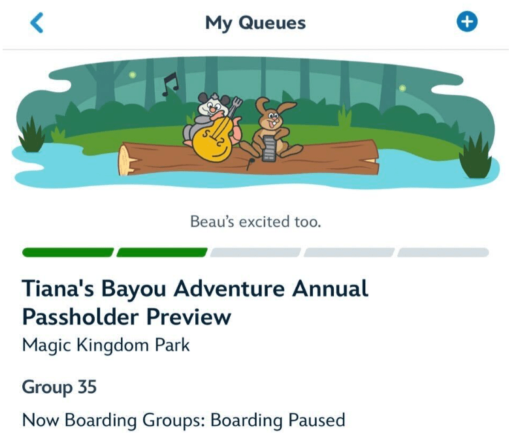This screenshot has height=433, width=518.
Task: Click the blue plus add icon
Action: [x=467, y=22]
